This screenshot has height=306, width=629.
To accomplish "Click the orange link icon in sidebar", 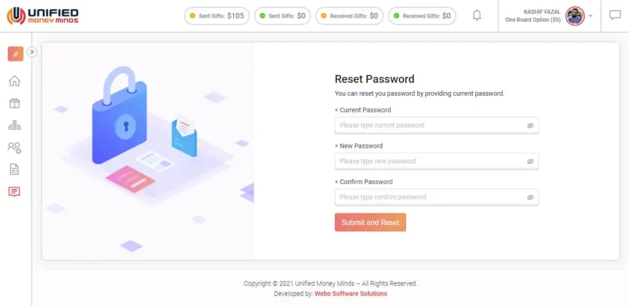I will coord(15,54).
